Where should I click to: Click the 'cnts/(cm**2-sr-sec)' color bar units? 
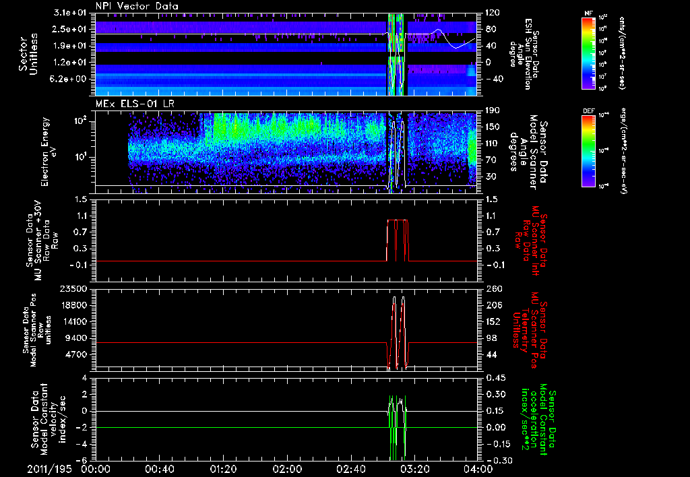click(622, 53)
